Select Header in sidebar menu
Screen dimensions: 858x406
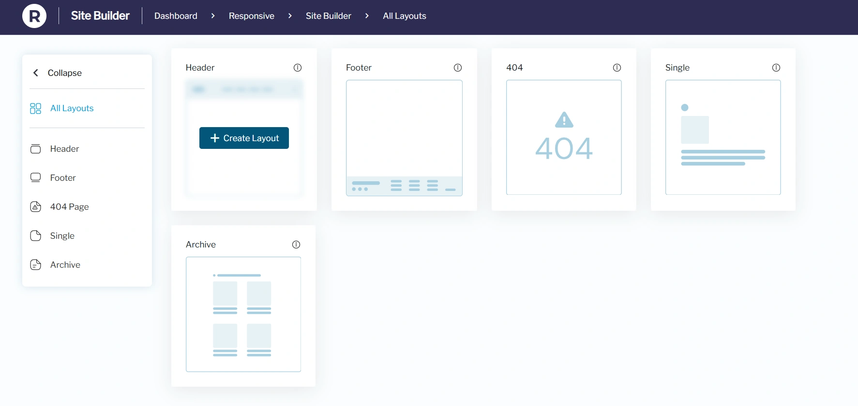[x=64, y=149]
